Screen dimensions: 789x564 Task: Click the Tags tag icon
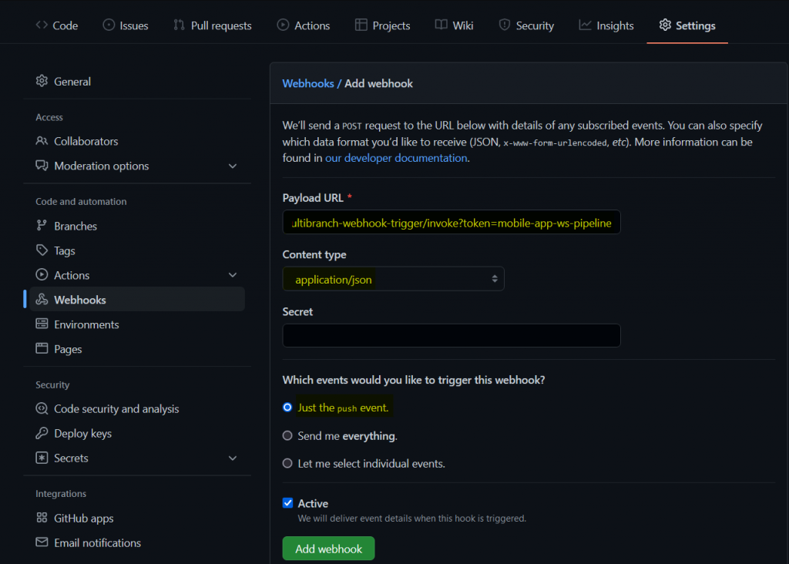[42, 250]
